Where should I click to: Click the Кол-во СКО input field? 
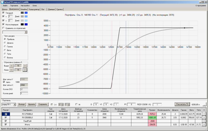[x=24, y=89]
